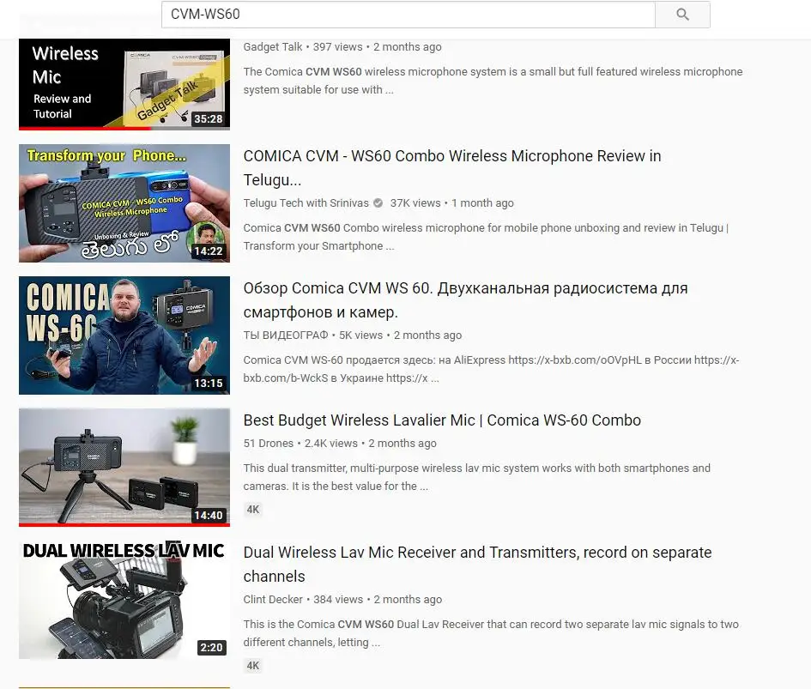
Task: Visit the 51 Drones channel
Action: click(269, 444)
